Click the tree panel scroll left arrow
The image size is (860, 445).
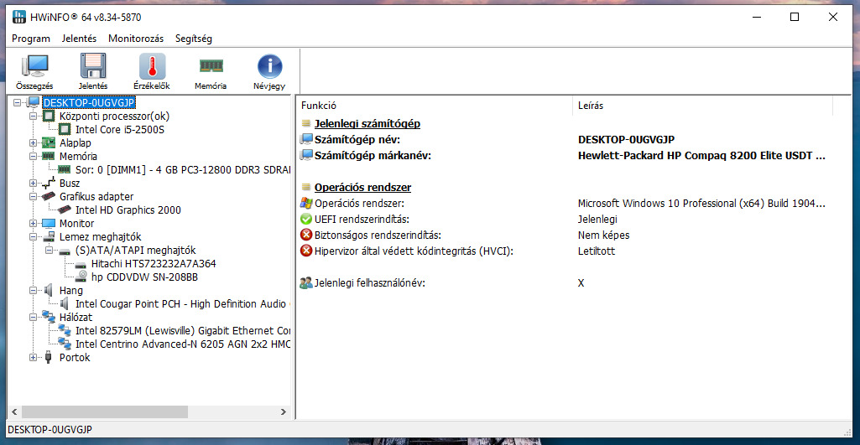14,411
